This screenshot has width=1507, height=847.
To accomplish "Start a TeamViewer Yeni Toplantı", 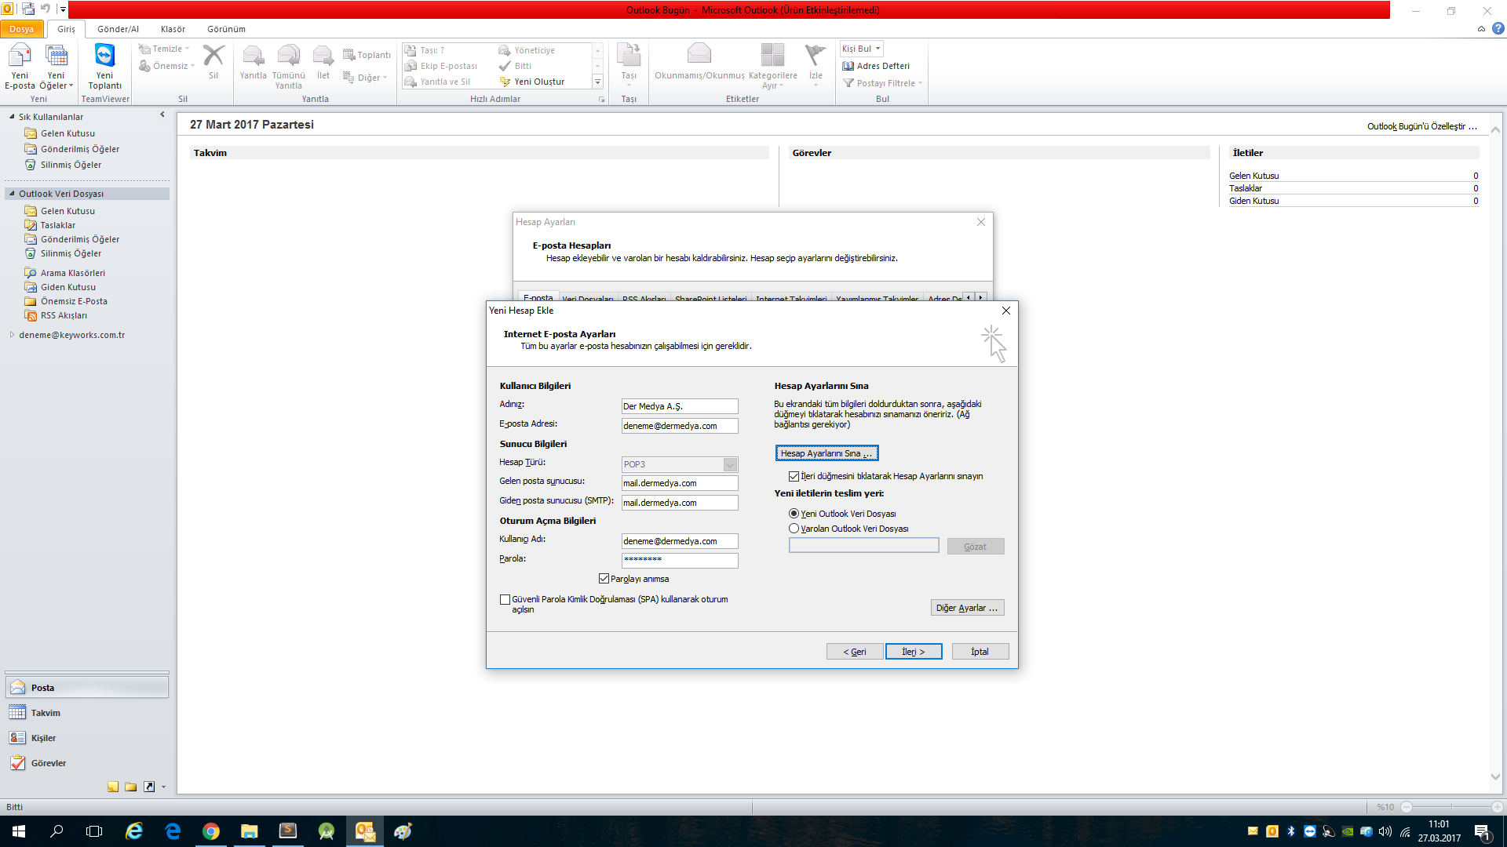I will [104, 67].
